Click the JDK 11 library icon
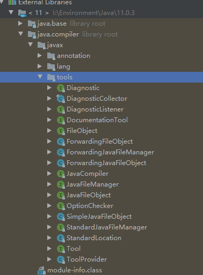The image size is (203, 275). [22, 13]
